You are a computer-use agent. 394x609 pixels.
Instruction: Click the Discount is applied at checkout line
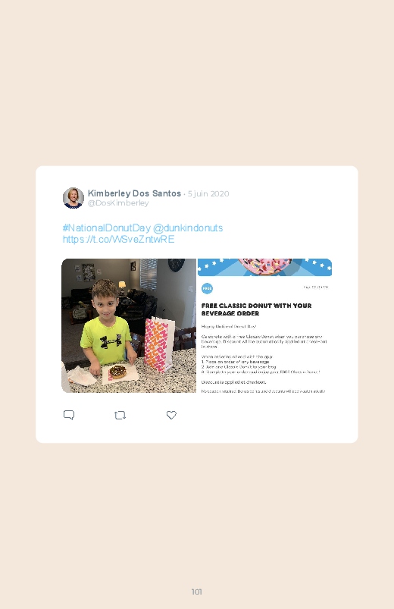pyautogui.click(x=233, y=382)
